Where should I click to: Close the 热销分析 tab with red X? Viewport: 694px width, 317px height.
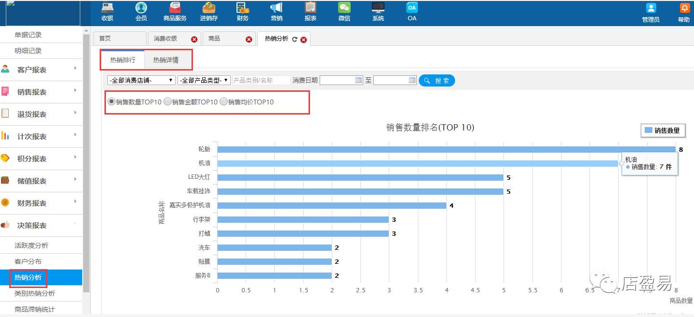coord(304,40)
